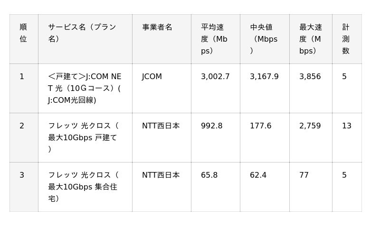Viewport: 380px width, 226px height.
Task: Click the 3,856 max speed cell
Action: coord(311,89)
